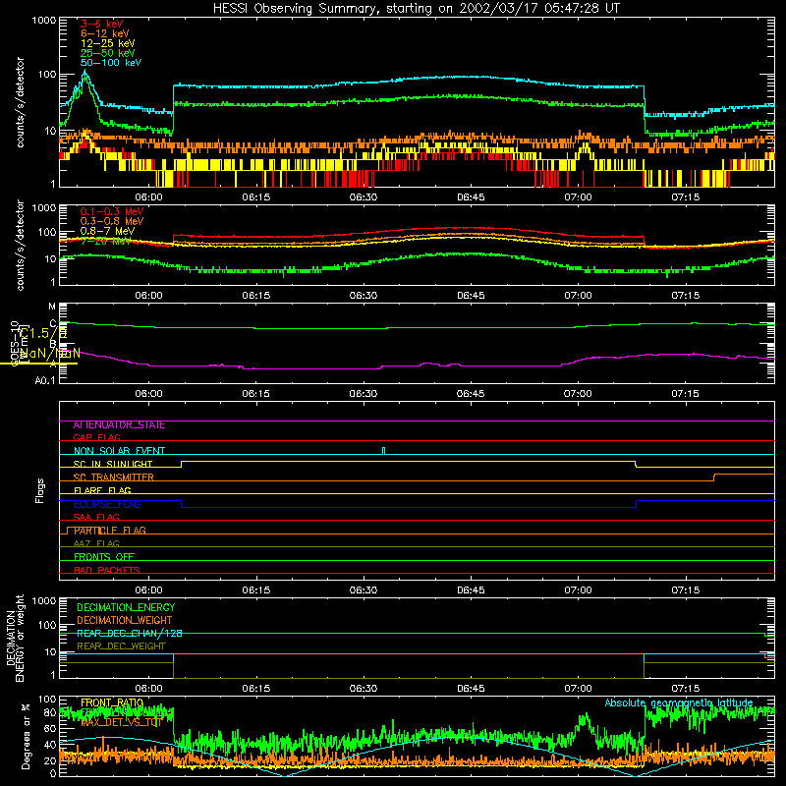The height and width of the screenshot is (786, 786).
Task: Click the SC_TRANSMITTER step-up after 07:15
Action: click(x=714, y=477)
